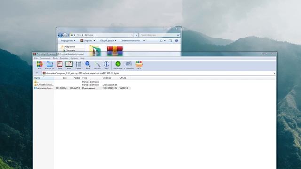Viewport: 301px width, 169px height.
Task: Show more Explorer toolbar commands chevron
Action: (x=144, y=41)
